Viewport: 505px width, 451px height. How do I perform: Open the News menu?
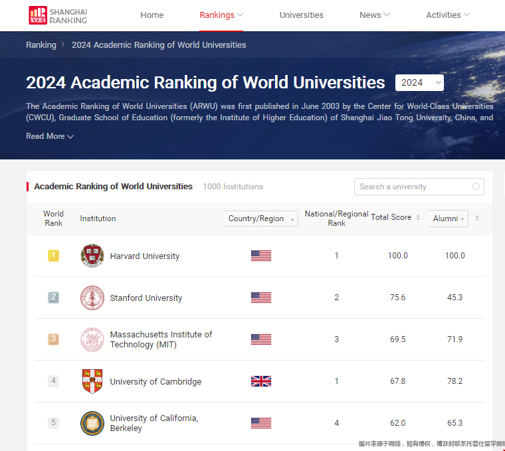coord(375,15)
